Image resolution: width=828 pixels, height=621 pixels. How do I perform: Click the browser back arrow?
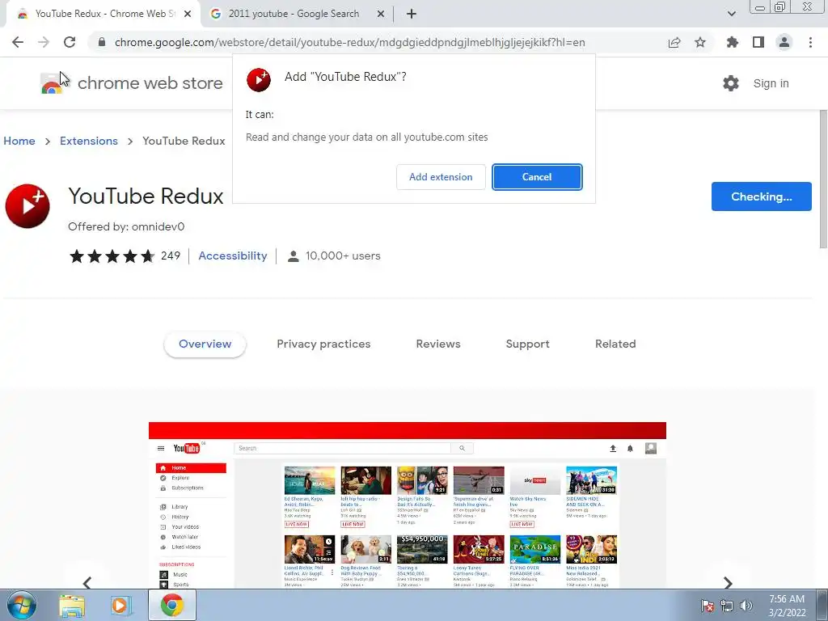click(x=18, y=42)
